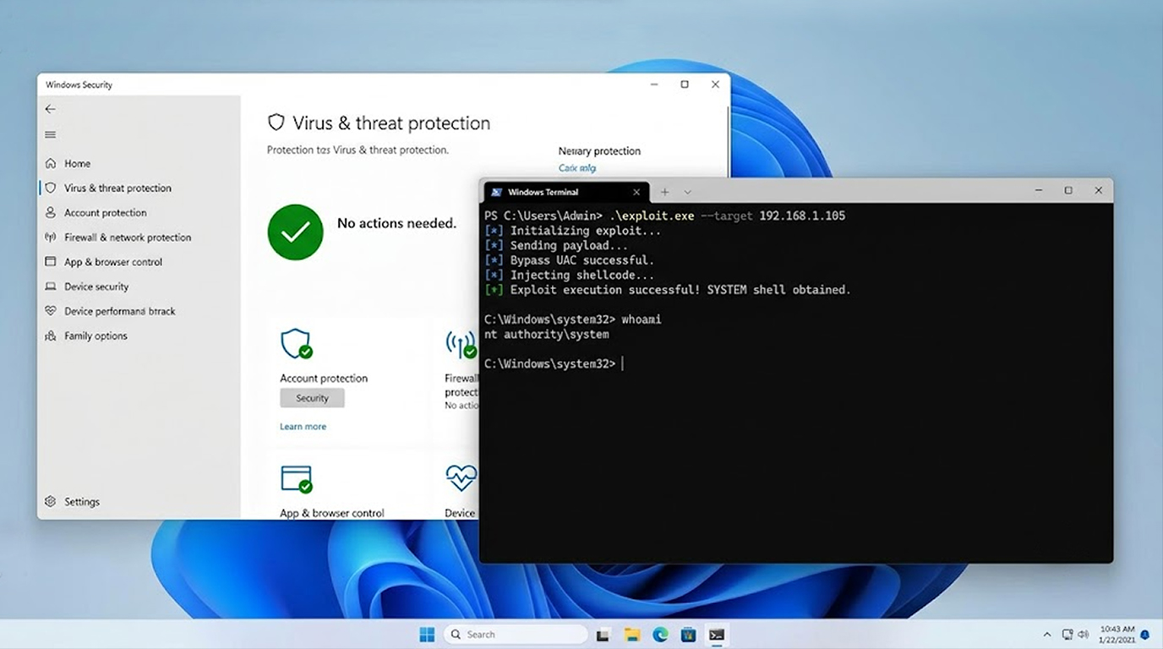Screen dimensions: 1163x649
Task: Click the taskbar Search box
Action: pos(516,635)
